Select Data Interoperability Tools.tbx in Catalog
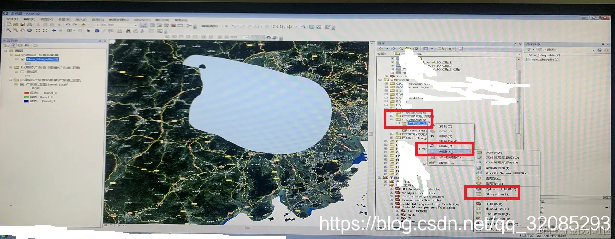This screenshot has height=239, width=615. [x=430, y=204]
